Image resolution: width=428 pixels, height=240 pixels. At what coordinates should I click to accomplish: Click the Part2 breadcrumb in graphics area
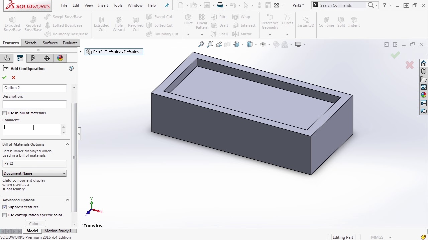(x=114, y=52)
